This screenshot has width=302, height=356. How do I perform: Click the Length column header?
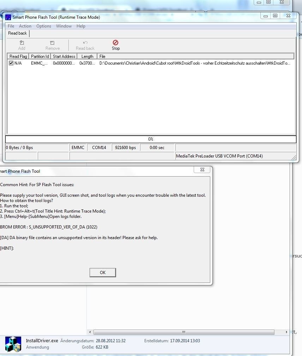(87, 56)
